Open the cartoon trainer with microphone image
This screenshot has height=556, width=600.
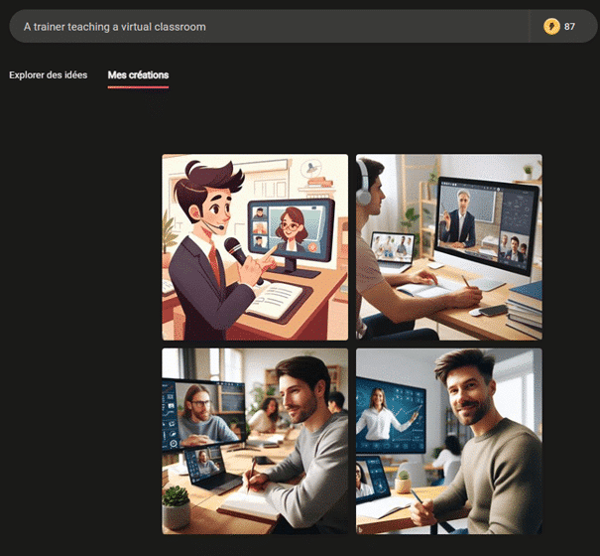click(x=255, y=247)
